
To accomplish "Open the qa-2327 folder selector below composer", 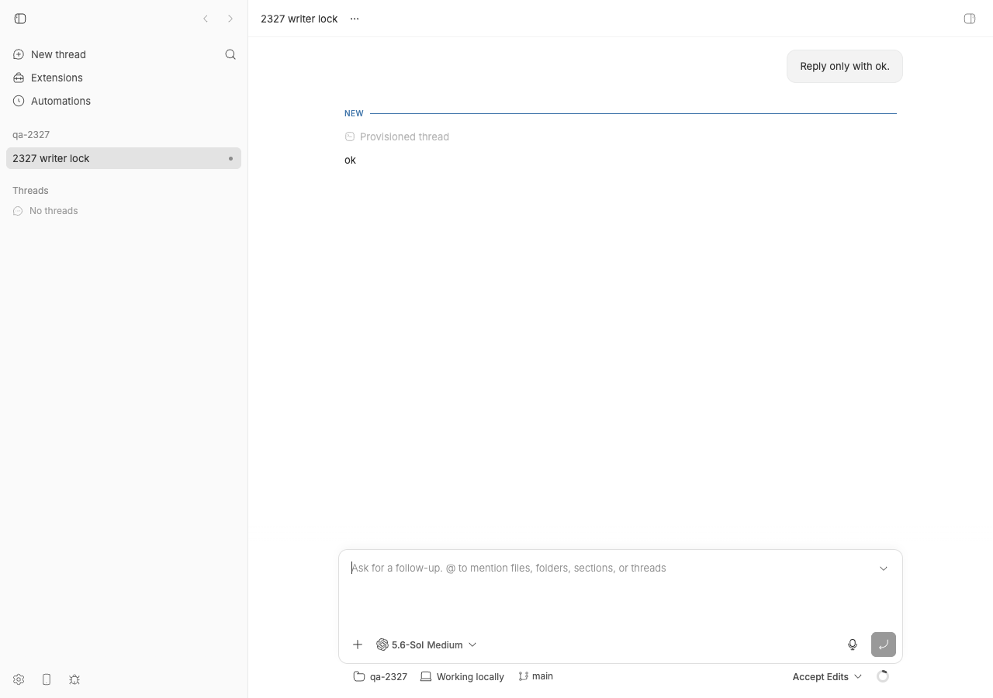I will [x=380, y=676].
